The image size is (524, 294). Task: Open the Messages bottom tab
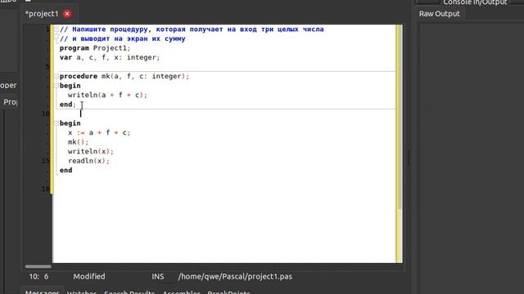pos(42,292)
